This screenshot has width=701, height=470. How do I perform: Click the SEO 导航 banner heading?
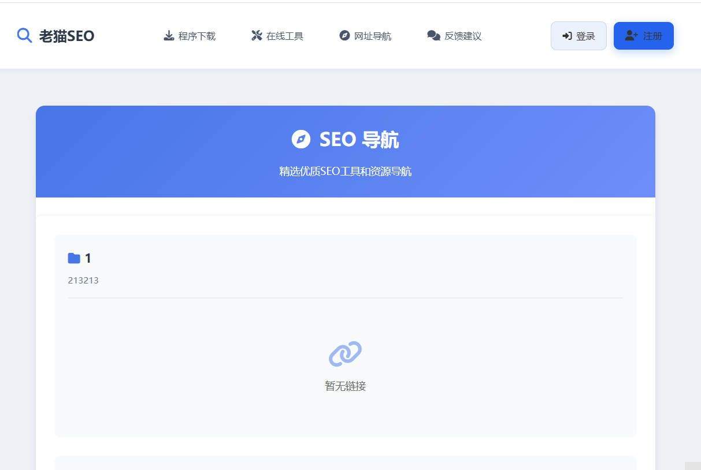click(x=359, y=140)
